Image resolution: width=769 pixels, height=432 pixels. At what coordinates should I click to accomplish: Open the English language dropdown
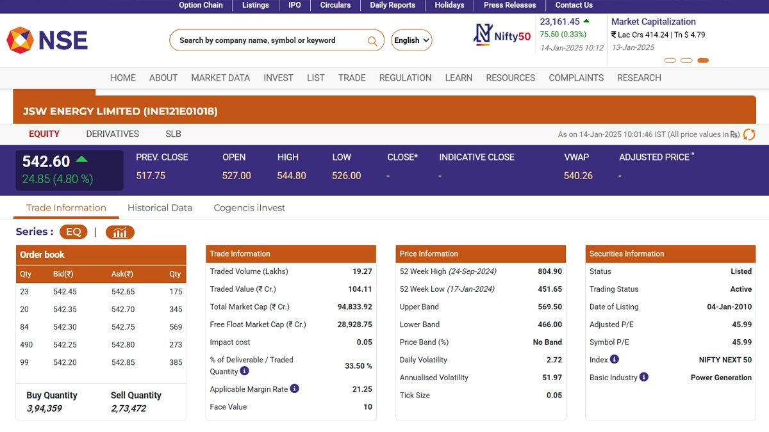tap(411, 40)
